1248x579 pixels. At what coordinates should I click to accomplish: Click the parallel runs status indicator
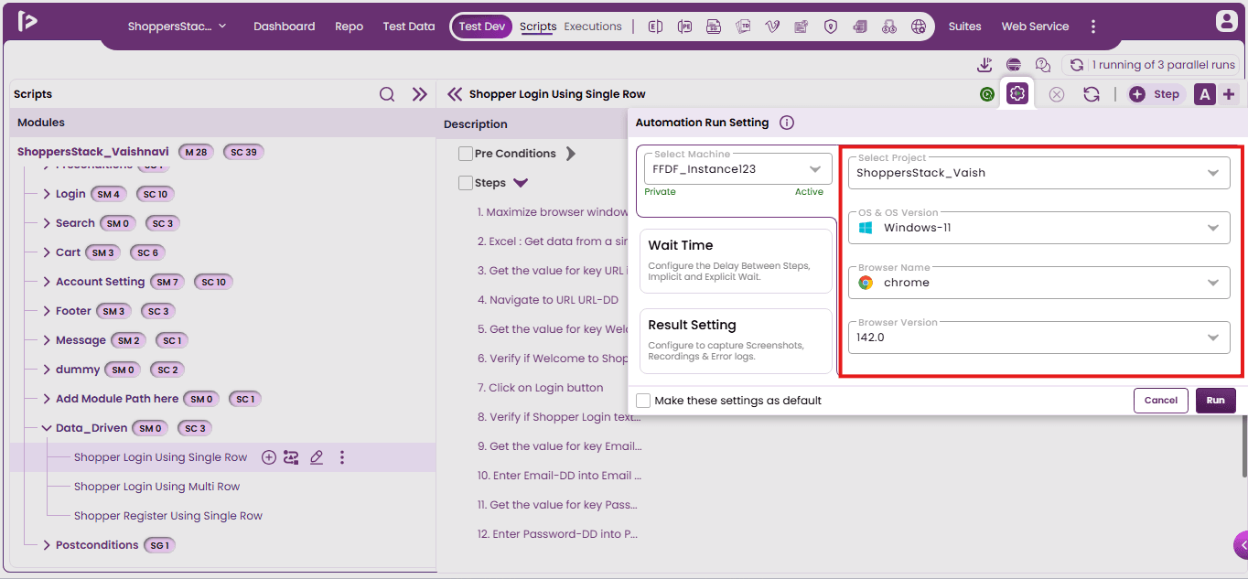1154,65
